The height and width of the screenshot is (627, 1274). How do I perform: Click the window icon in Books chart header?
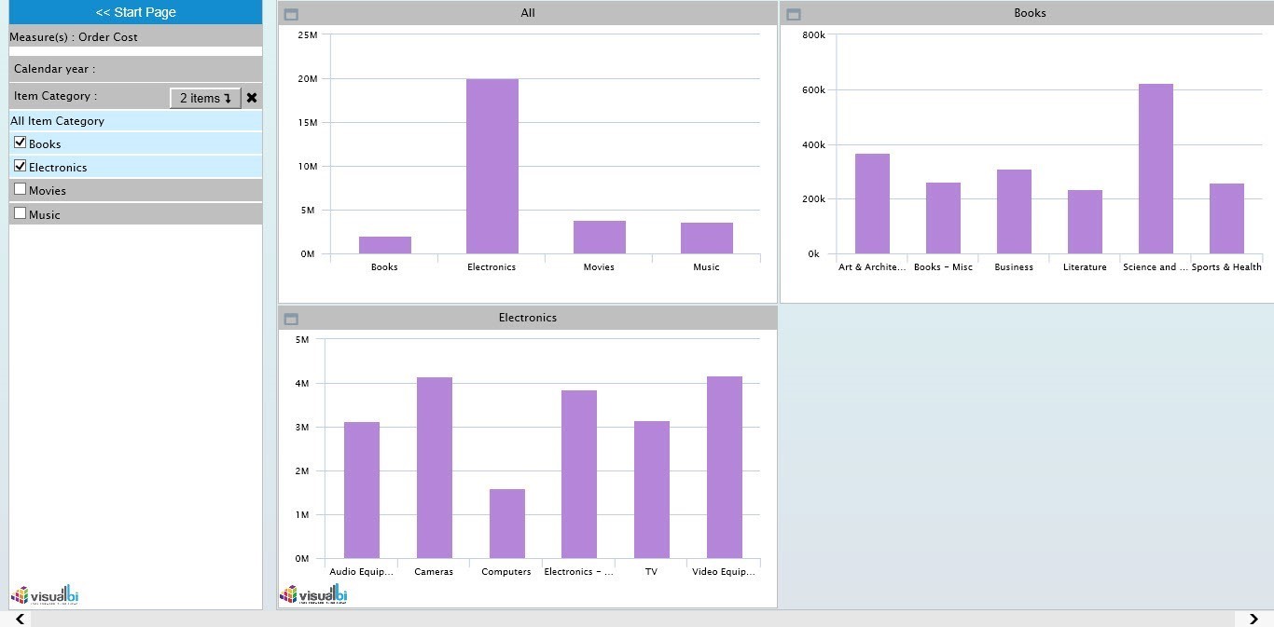(x=794, y=14)
